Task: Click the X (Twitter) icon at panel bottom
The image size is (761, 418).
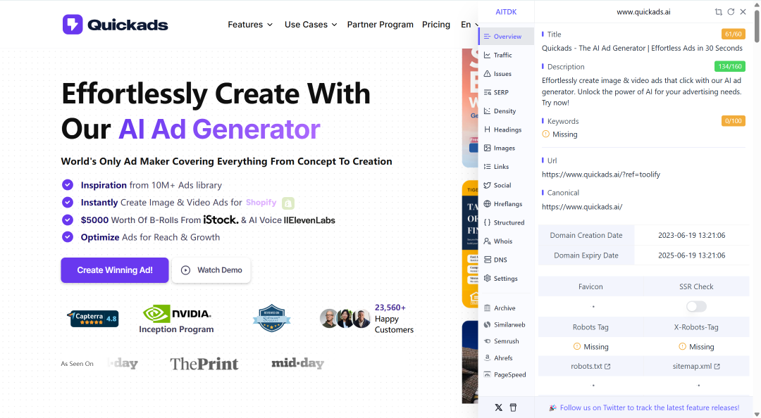Action: [498, 407]
